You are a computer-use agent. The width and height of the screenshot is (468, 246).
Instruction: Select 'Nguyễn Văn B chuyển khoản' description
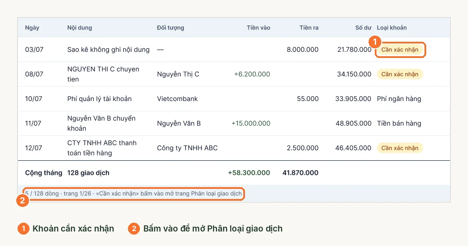[101, 123]
